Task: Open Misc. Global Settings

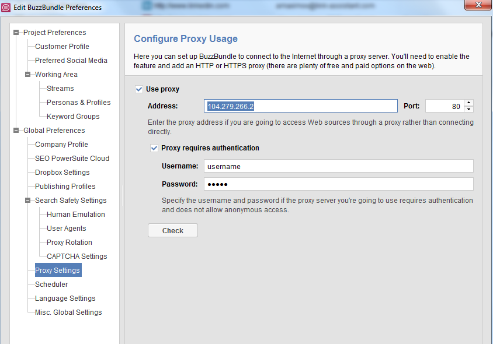Action: coord(68,313)
